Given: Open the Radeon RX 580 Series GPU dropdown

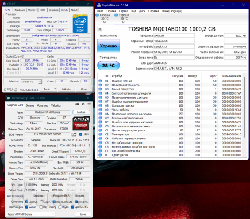Looking at the screenshot, I should [30, 214].
